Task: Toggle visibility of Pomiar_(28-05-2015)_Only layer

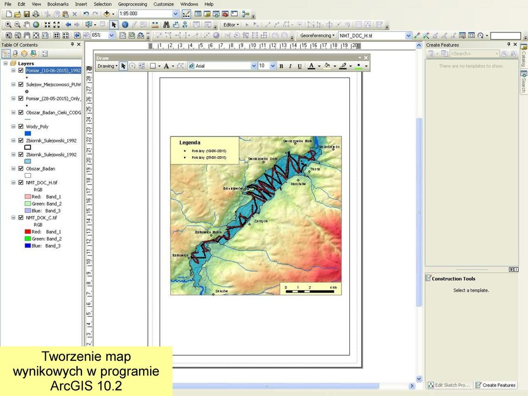Action: click(x=21, y=98)
